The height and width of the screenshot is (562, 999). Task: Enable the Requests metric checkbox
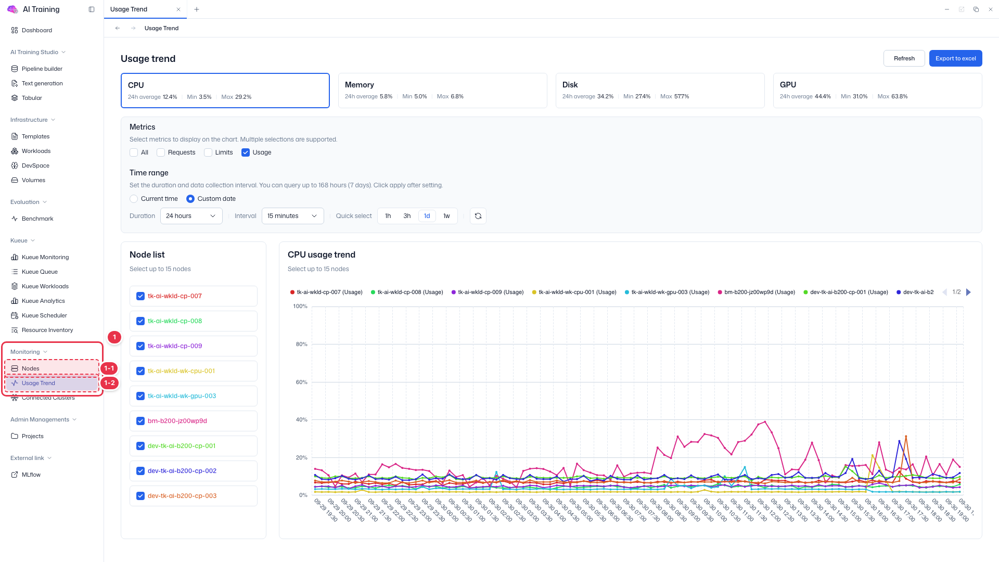(161, 152)
